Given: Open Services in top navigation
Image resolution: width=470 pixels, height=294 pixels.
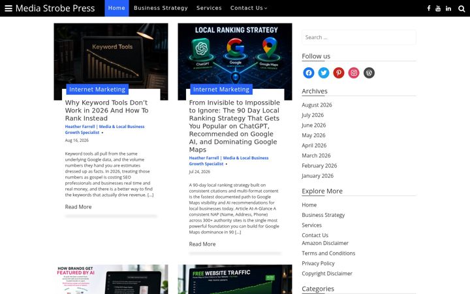Looking at the screenshot, I should [209, 8].
